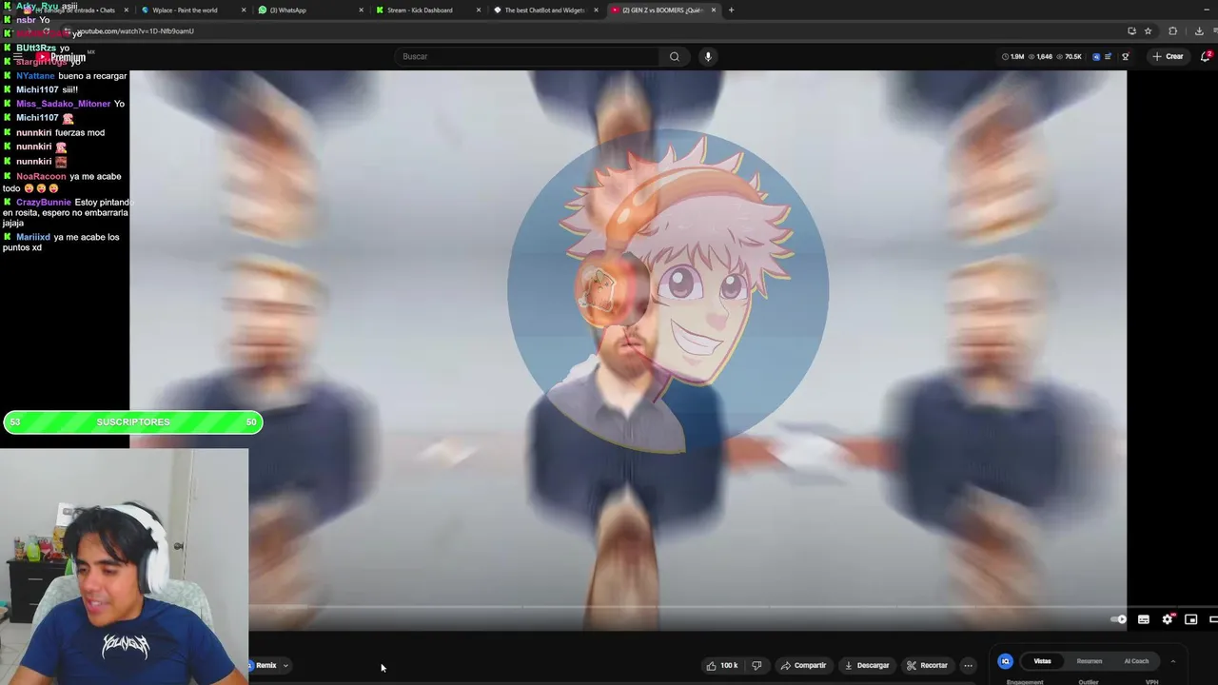
Task: Select the Vistas tab in vidIQ panel
Action: point(1043,661)
